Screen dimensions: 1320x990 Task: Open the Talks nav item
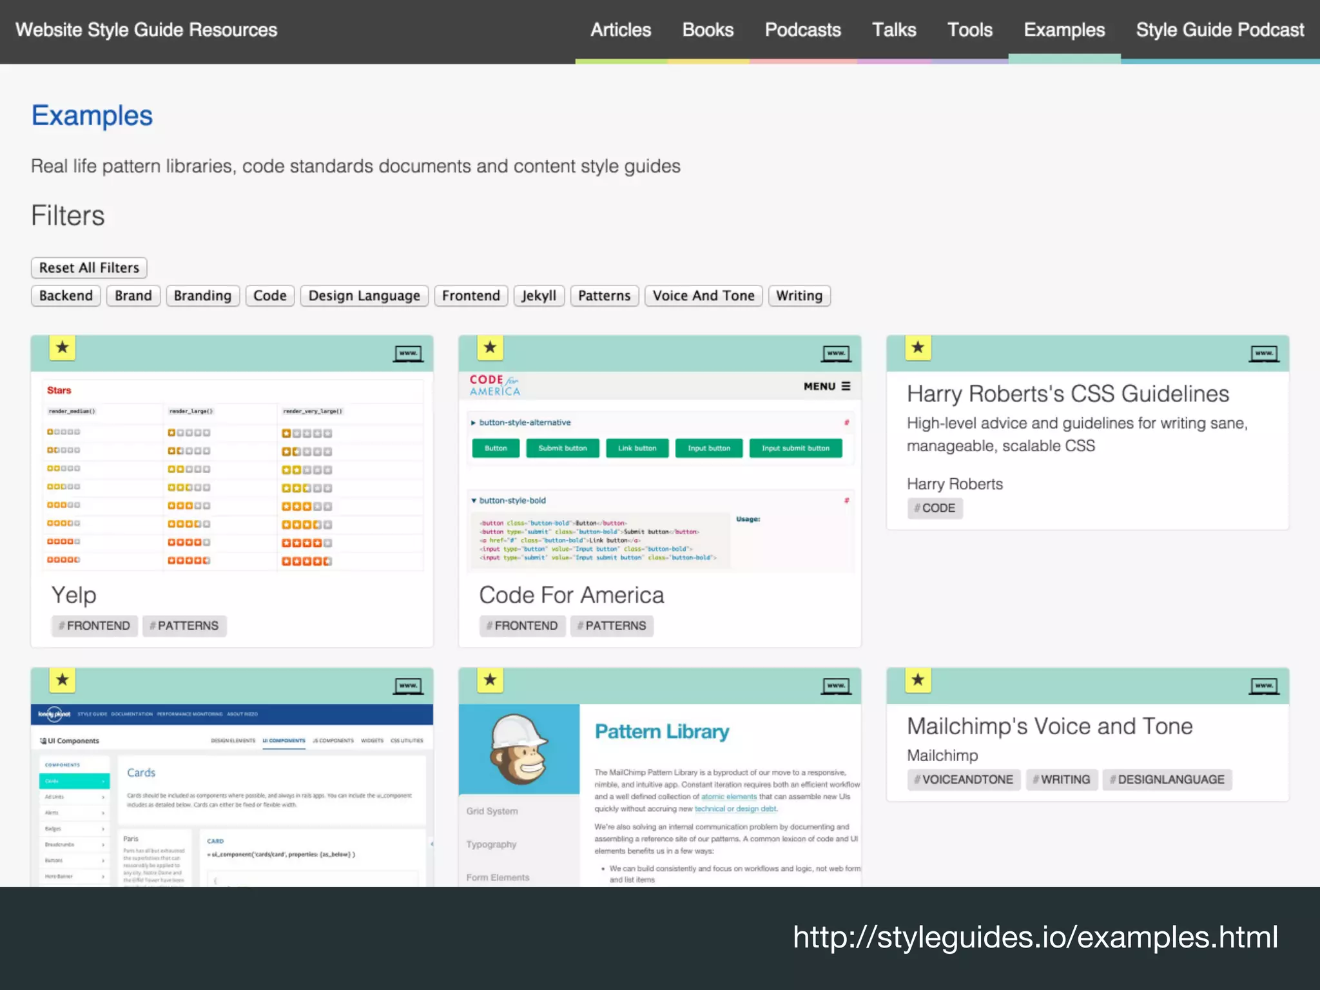894,30
